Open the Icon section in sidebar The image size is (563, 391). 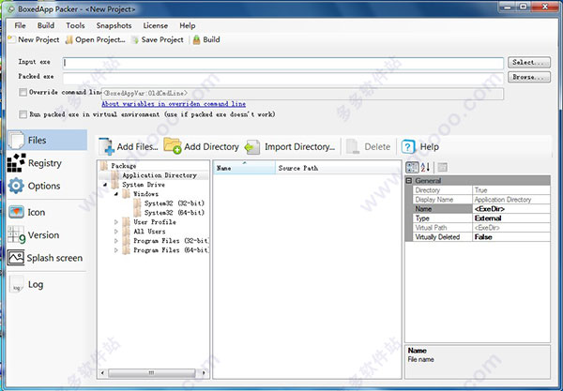coord(47,212)
